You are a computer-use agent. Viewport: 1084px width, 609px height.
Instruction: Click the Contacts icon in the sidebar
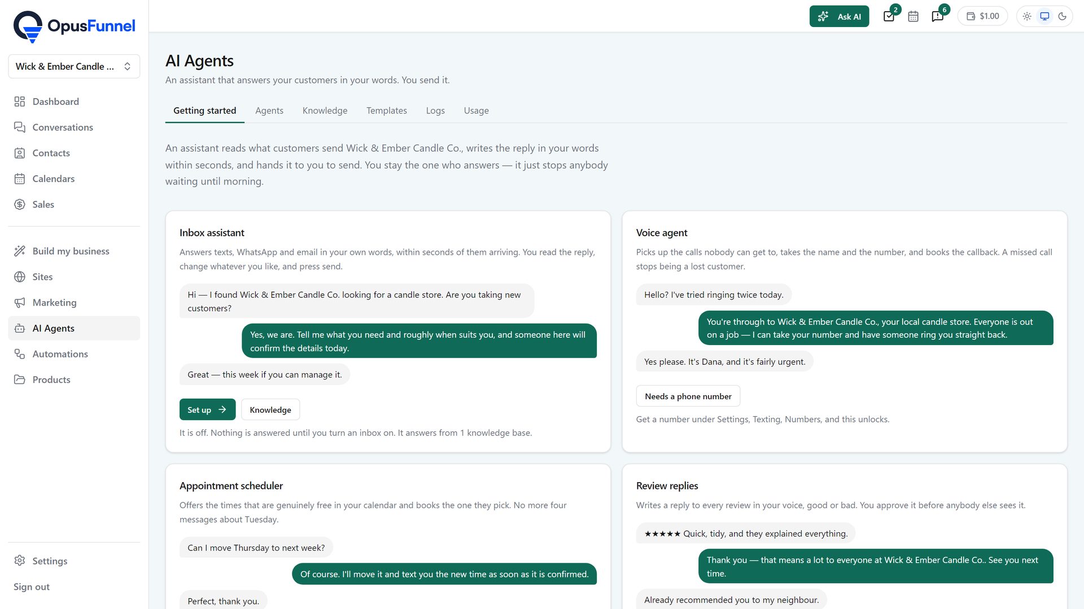tap(20, 153)
